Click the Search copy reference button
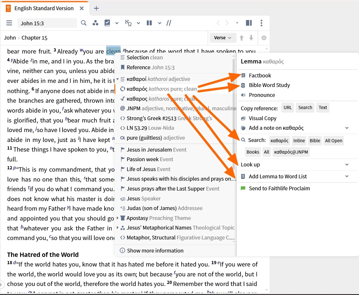This screenshot has height=295, width=359. [305, 108]
